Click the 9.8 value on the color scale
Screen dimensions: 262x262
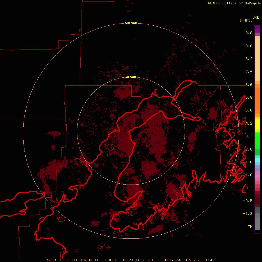[x=249, y=33]
